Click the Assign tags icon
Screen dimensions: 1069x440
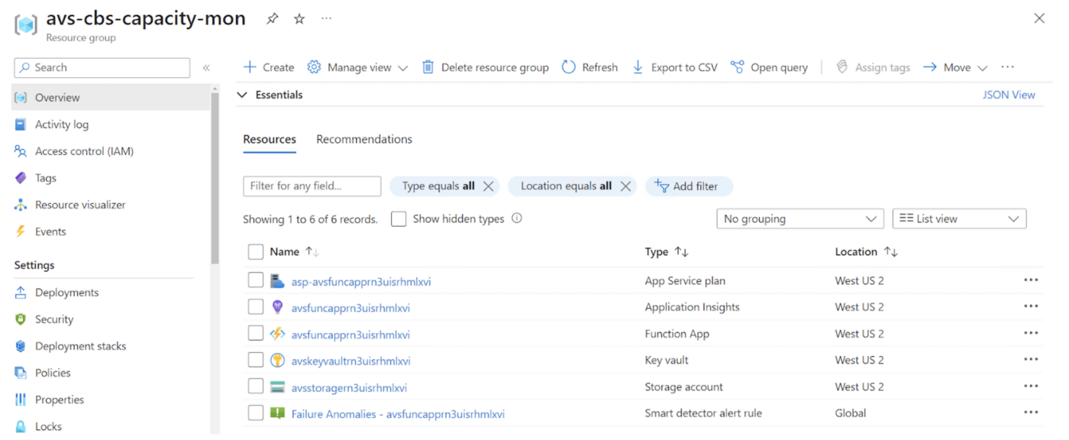click(x=842, y=67)
